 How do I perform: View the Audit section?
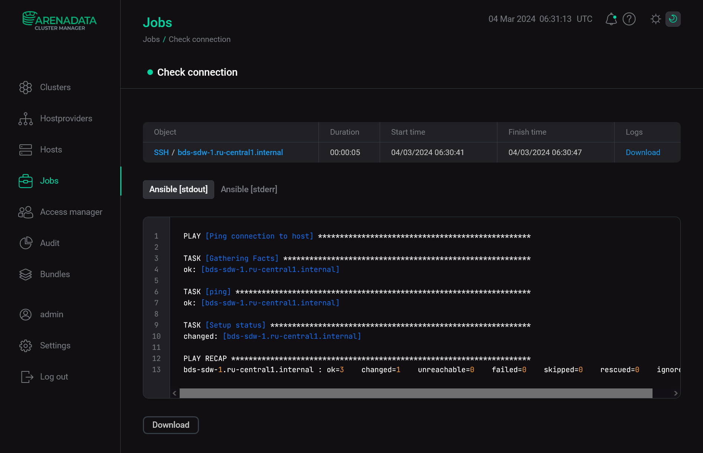(x=49, y=243)
